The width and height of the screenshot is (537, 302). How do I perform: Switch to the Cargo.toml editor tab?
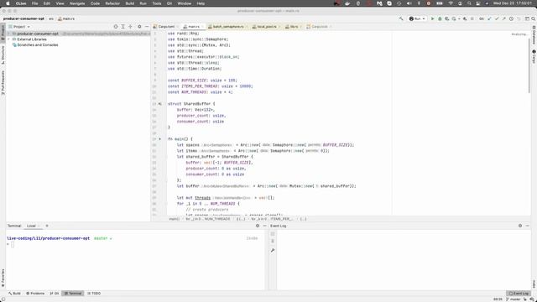(166, 26)
